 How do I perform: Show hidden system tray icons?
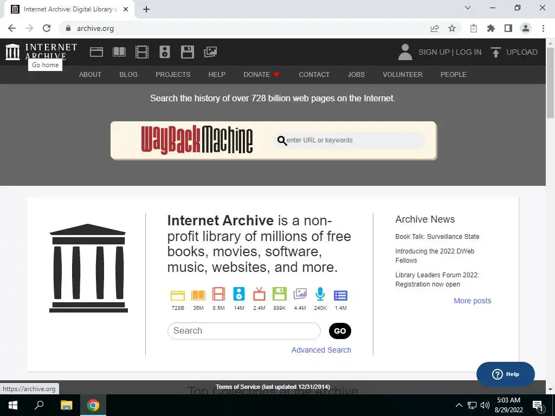459,405
